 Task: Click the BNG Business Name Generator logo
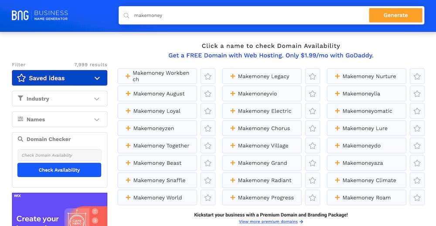(x=40, y=15)
